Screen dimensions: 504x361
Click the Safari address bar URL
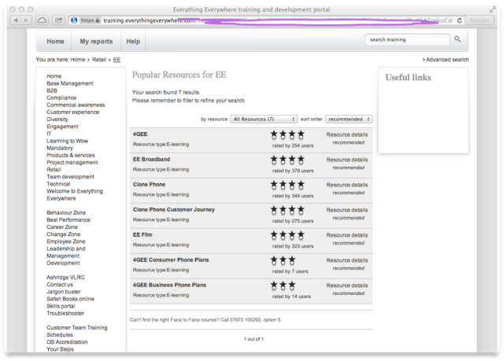coord(267,20)
